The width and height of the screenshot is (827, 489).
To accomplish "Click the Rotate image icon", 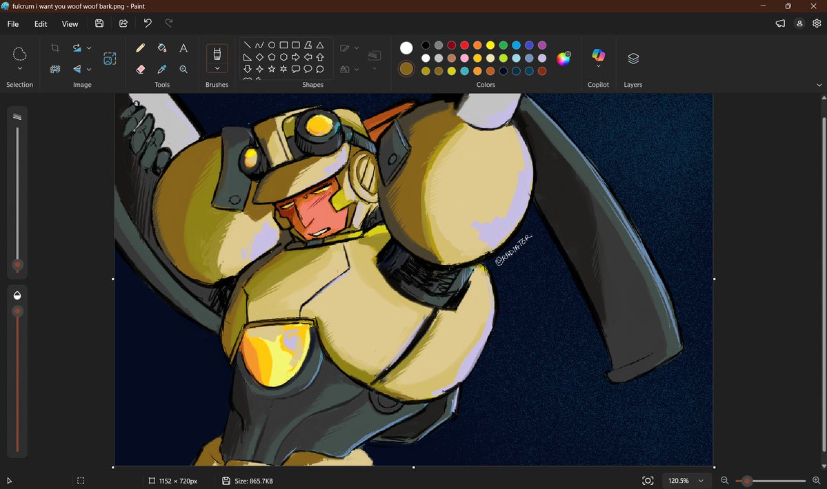I will pos(77,48).
